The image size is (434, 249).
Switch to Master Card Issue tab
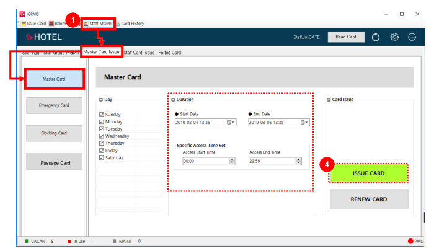101,52
